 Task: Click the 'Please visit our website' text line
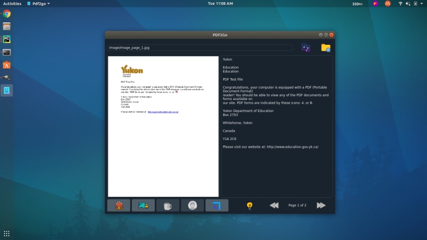[271, 147]
